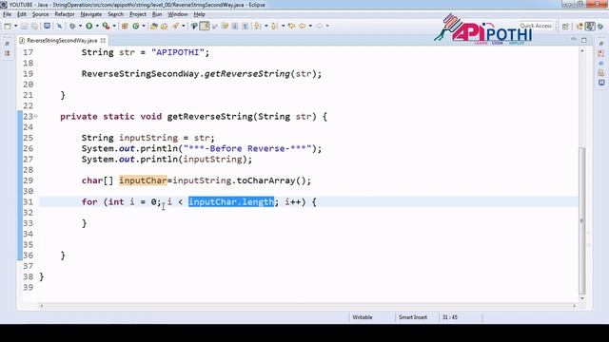The width and height of the screenshot is (609, 342).
Task: Click the Writable status bar entry
Action: [x=363, y=317]
